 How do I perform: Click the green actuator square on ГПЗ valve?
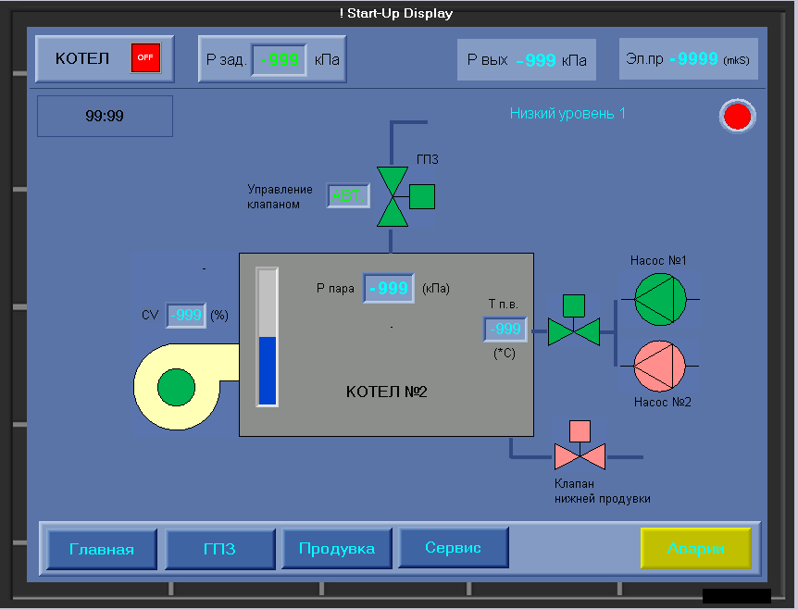pyautogui.click(x=422, y=197)
